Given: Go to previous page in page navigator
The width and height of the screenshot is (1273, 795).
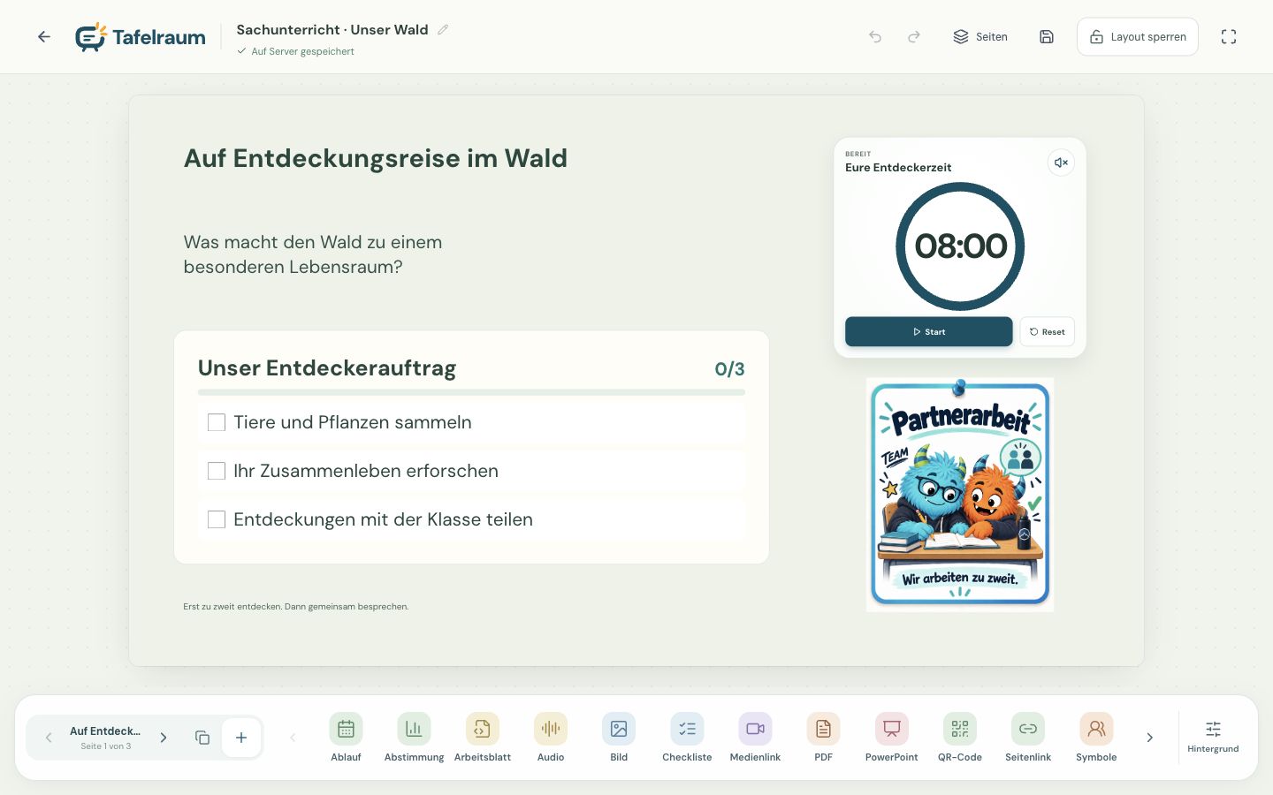Looking at the screenshot, I should pos(49,738).
